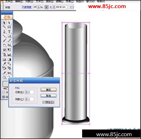Adjust the Columns stepper arrows
This screenshot has width=141, height=139.
coord(26,99)
